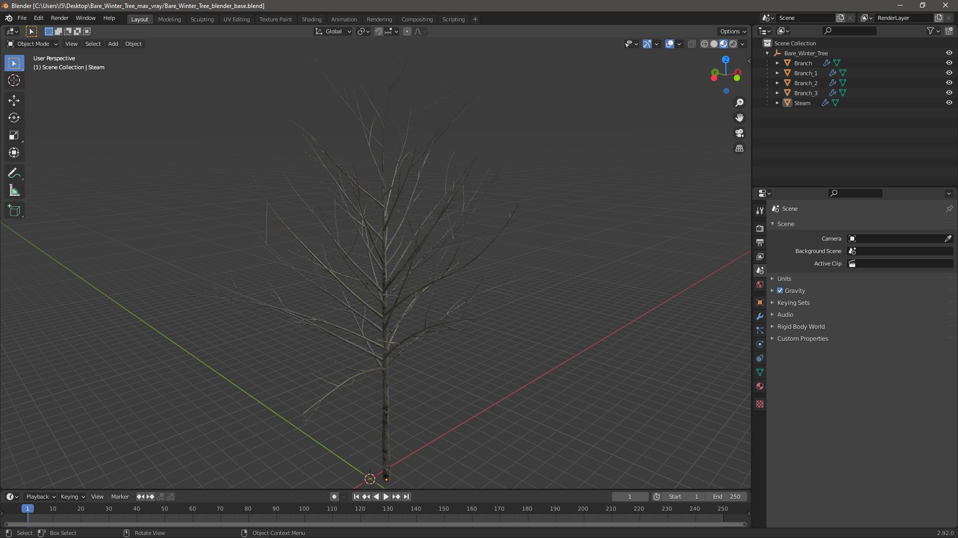Screen dimensions: 958x538
Task: Open the Material properties tab icon
Action: coord(760,386)
